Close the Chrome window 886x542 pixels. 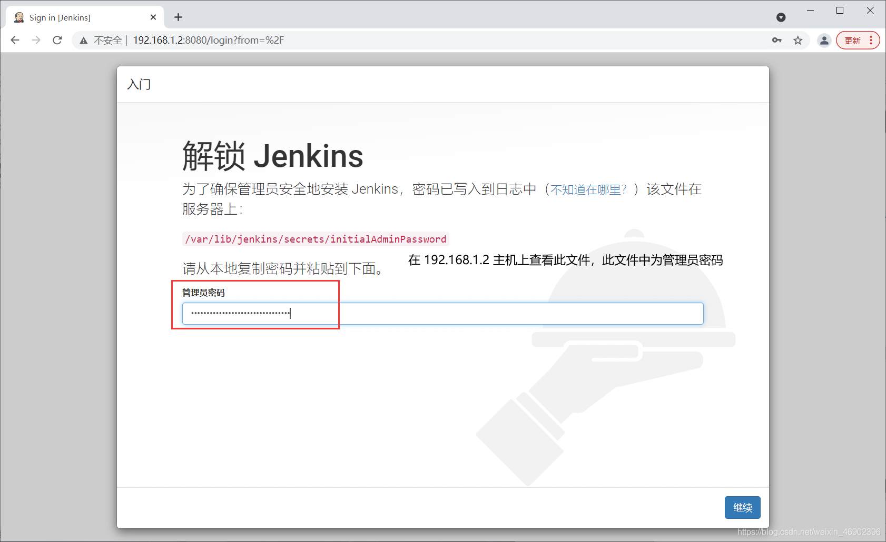870,11
